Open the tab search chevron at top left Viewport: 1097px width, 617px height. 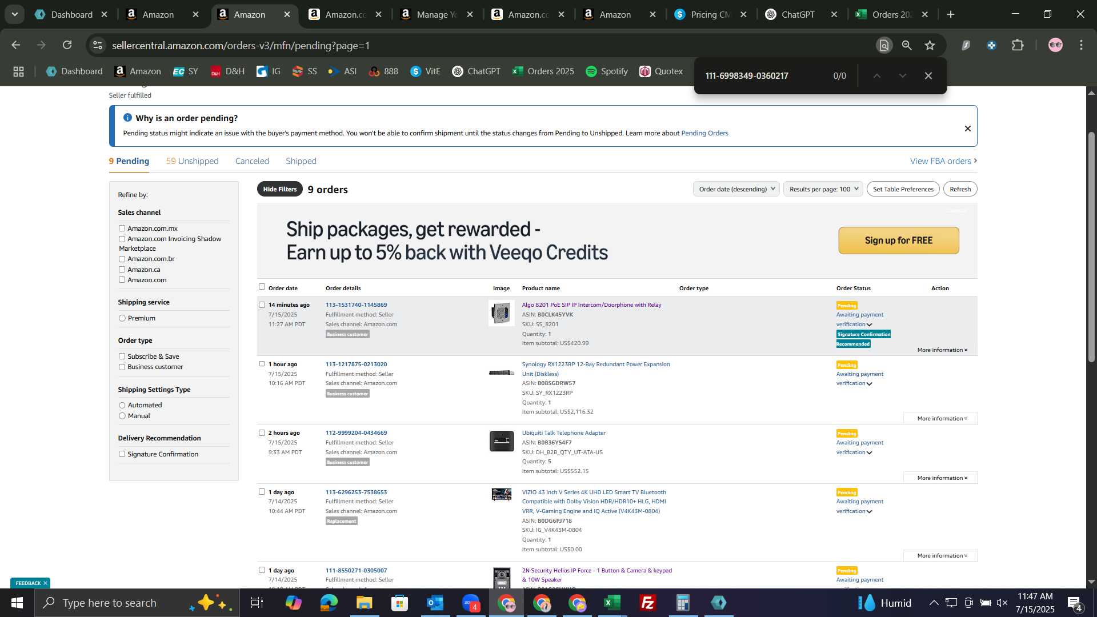click(15, 14)
